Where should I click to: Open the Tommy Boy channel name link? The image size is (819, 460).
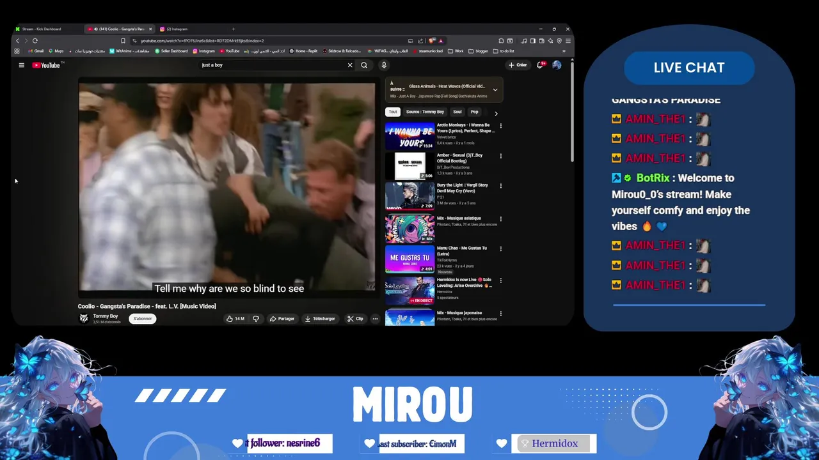[106, 316]
